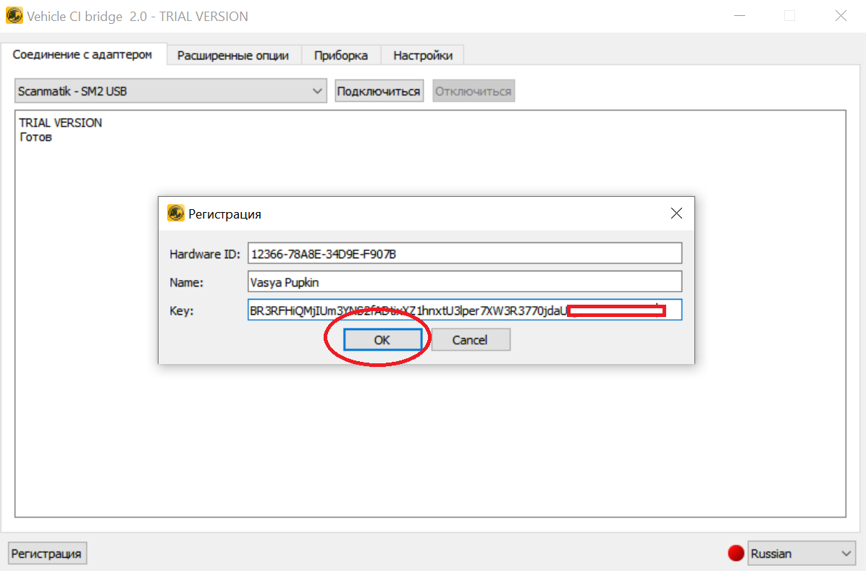Open the Расширенные опции tab
This screenshot has width=866, height=571.
point(233,55)
